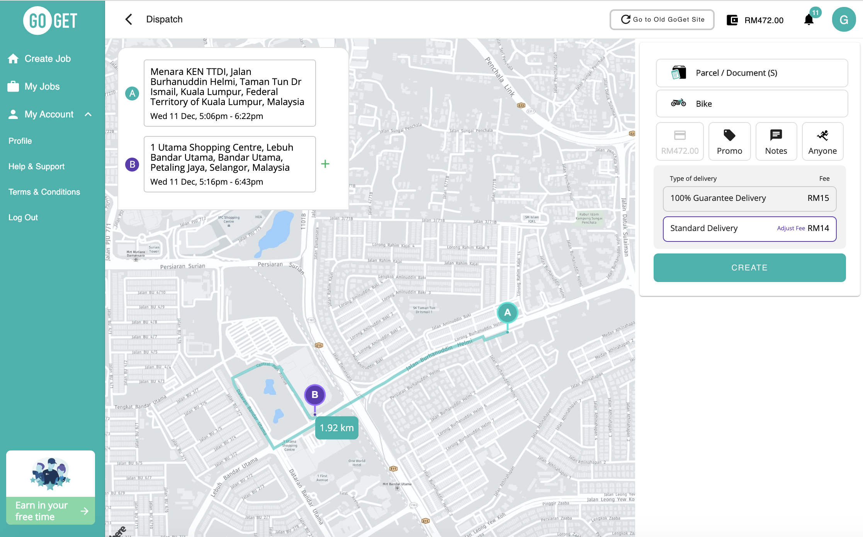Open the Notes option
Screen dimensions: 863x537
776,141
